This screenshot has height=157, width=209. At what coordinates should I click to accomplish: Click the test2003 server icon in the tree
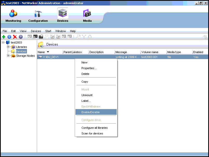click(8, 42)
